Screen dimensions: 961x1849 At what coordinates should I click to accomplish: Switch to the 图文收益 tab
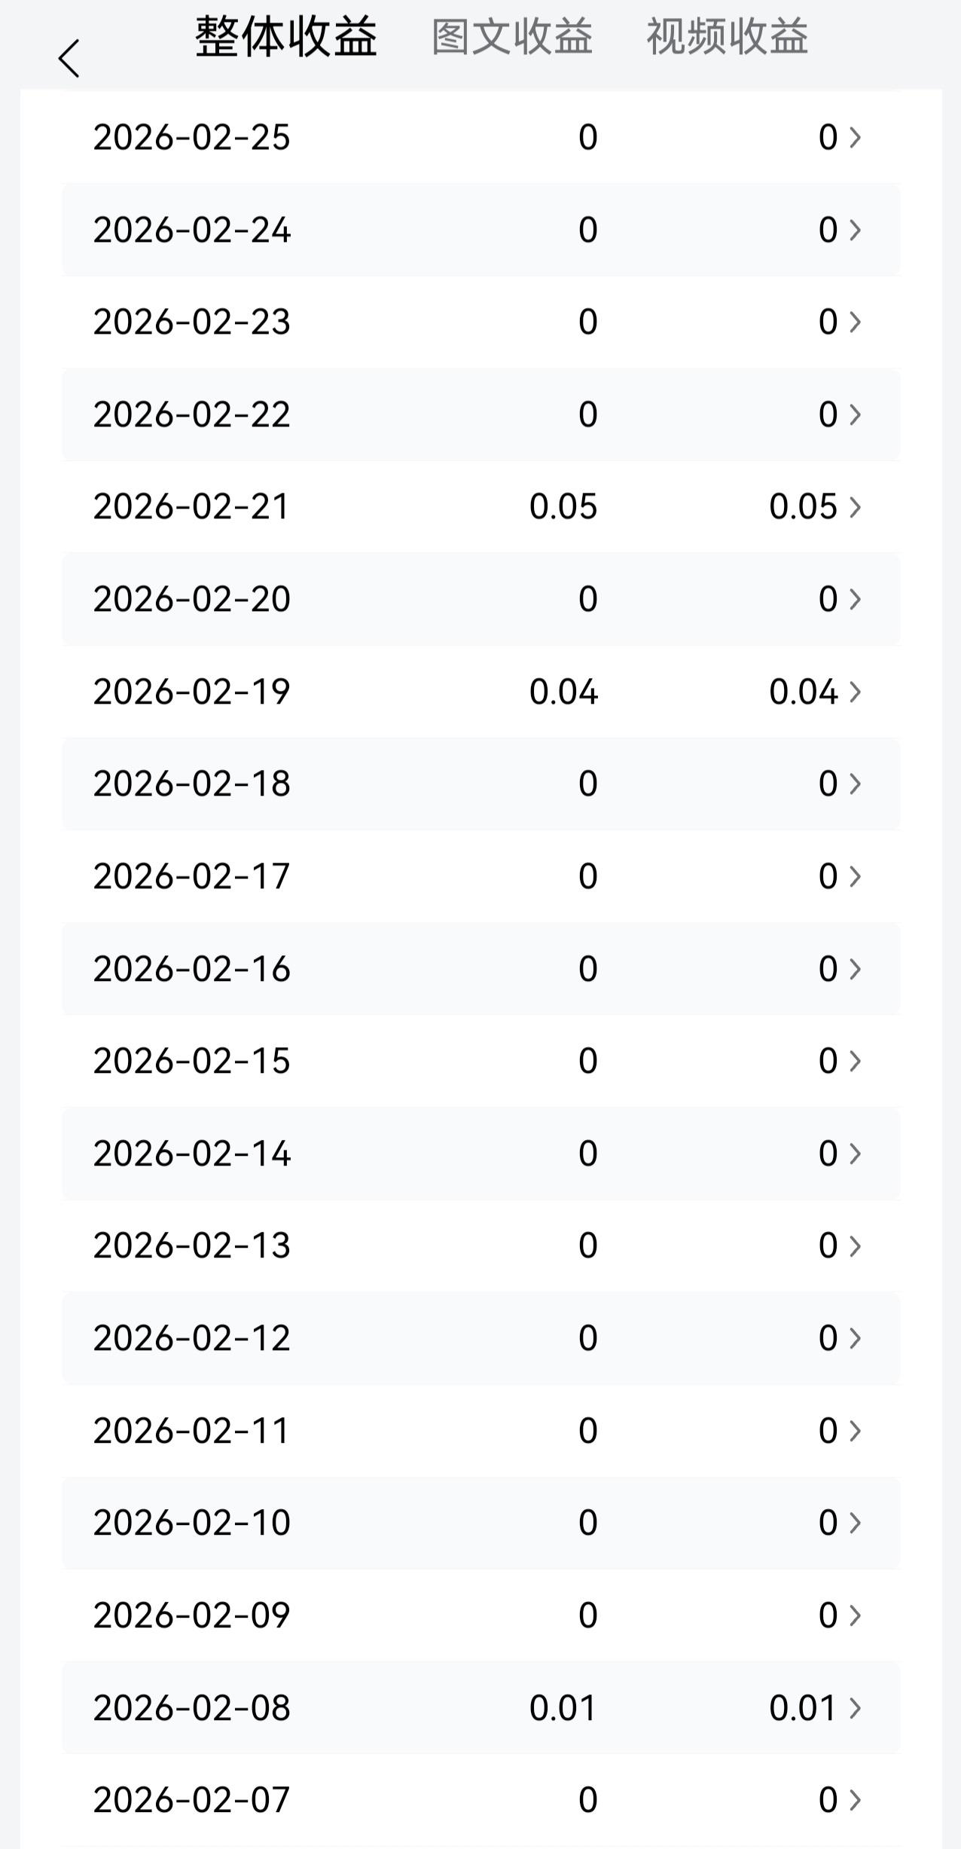[x=512, y=36]
